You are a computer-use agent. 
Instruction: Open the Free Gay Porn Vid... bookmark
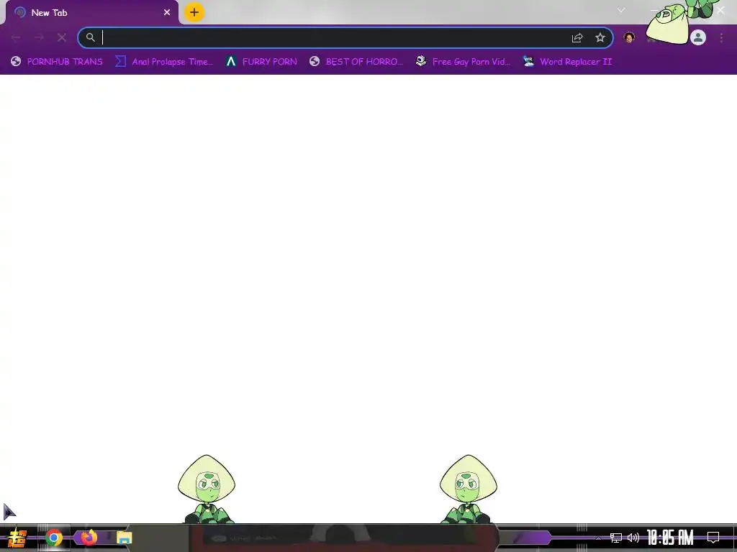tap(463, 62)
